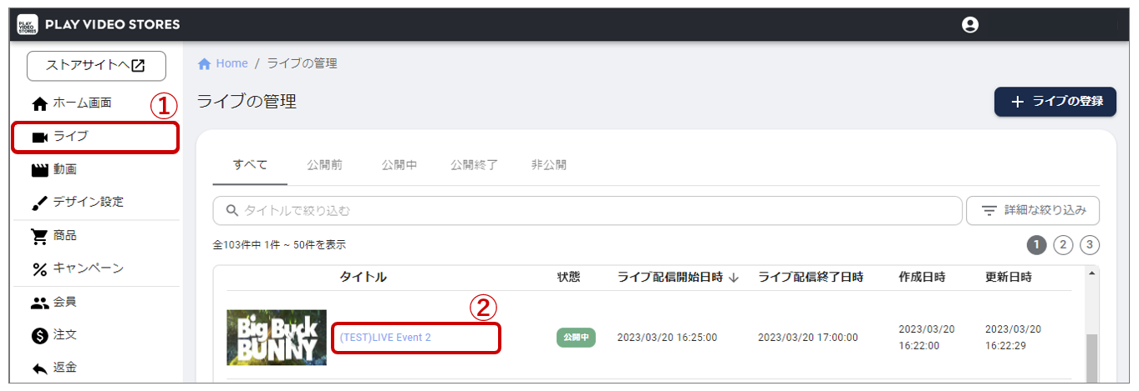Click the user account avatar icon

(969, 25)
